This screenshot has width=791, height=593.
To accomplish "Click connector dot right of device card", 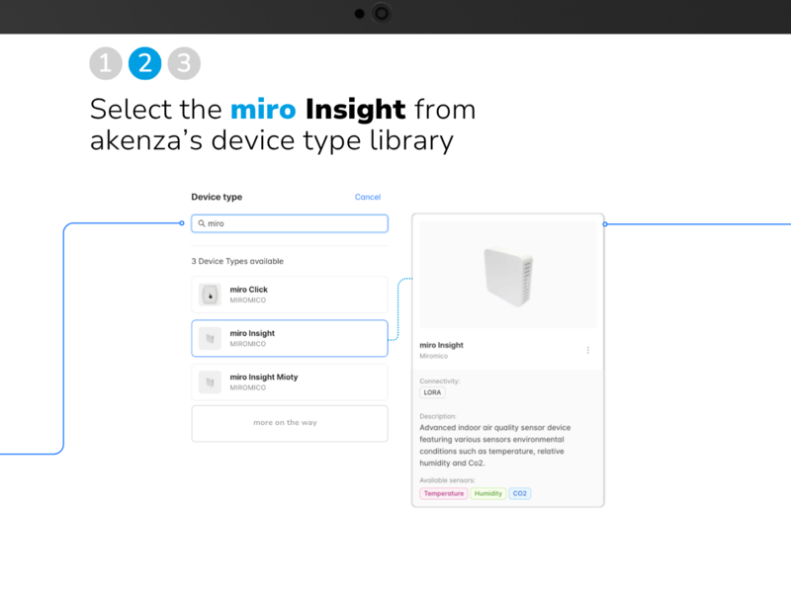I will [605, 223].
